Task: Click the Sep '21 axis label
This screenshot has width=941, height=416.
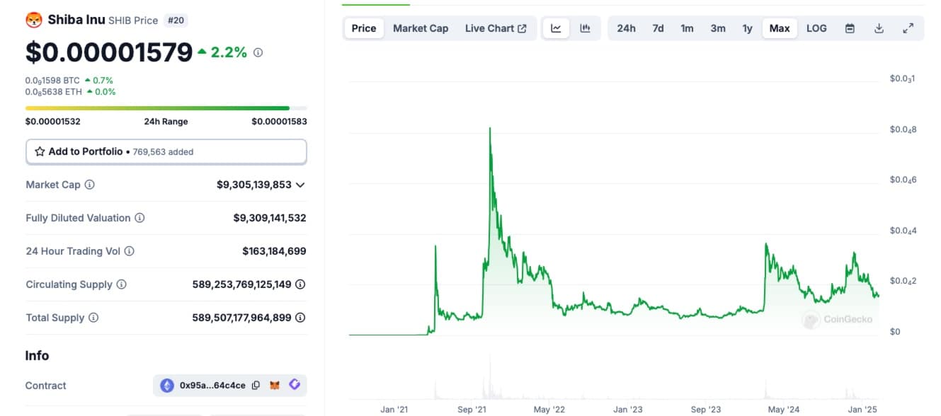Action: (472, 409)
